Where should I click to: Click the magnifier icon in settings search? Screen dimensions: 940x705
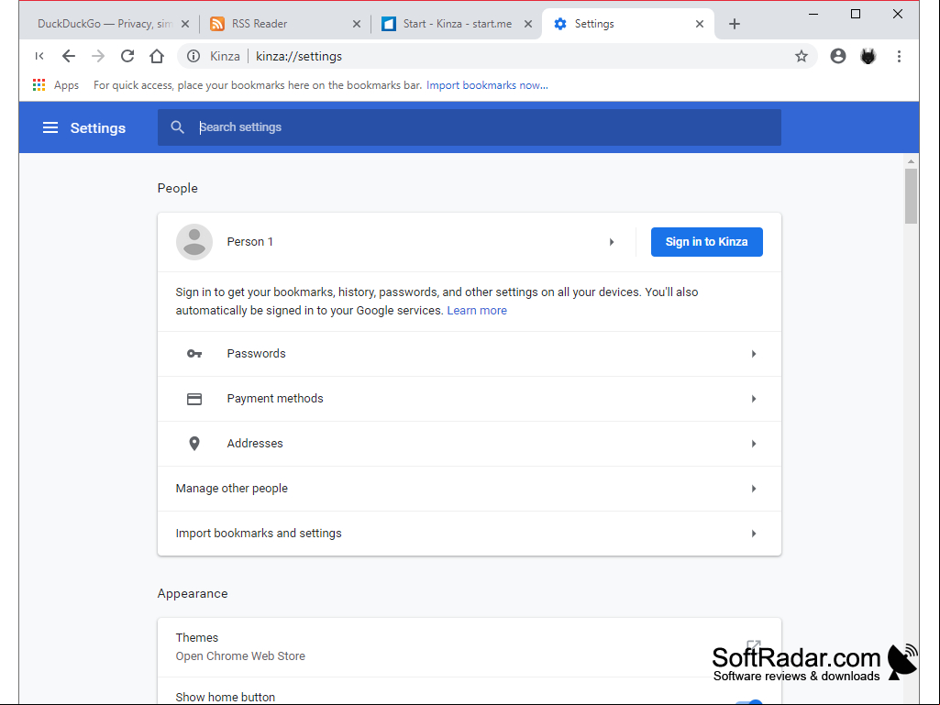177,127
